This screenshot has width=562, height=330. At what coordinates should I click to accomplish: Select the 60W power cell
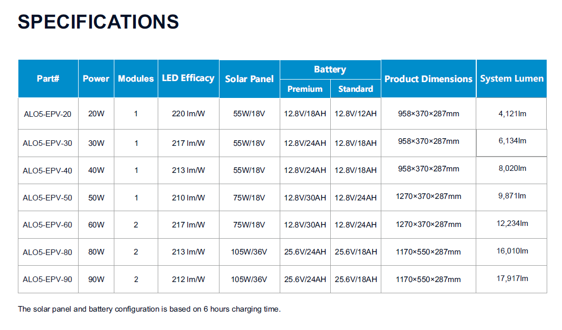(96, 224)
